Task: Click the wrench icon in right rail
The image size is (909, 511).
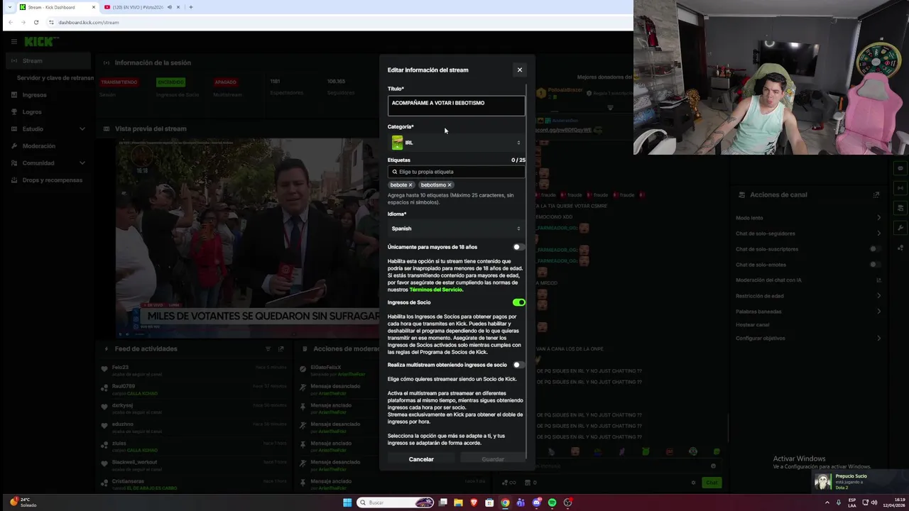Action: 900,228
